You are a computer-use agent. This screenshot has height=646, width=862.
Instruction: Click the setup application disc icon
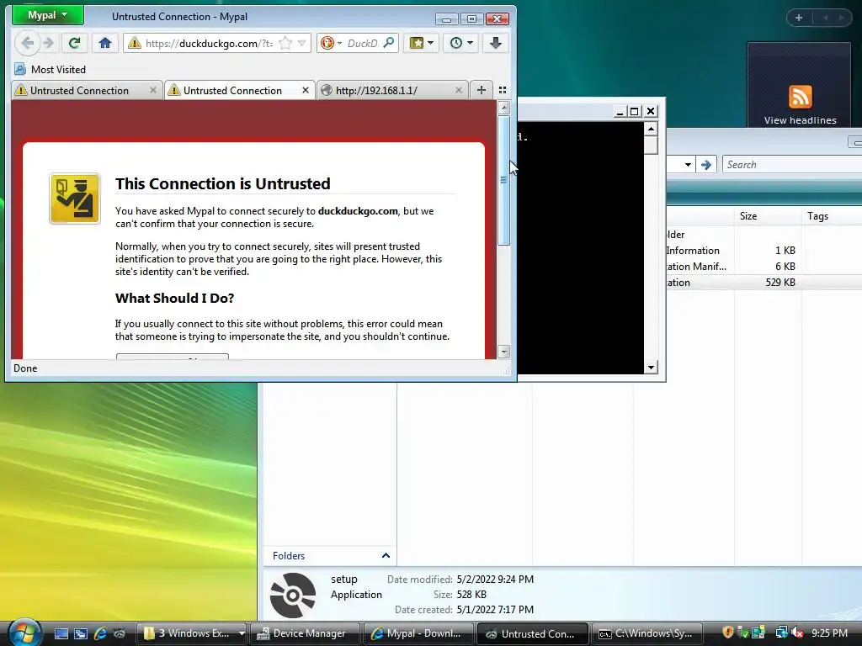coord(293,595)
